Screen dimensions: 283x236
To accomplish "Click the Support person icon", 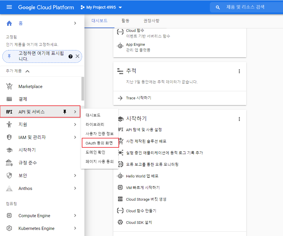I will (x=9, y=125).
